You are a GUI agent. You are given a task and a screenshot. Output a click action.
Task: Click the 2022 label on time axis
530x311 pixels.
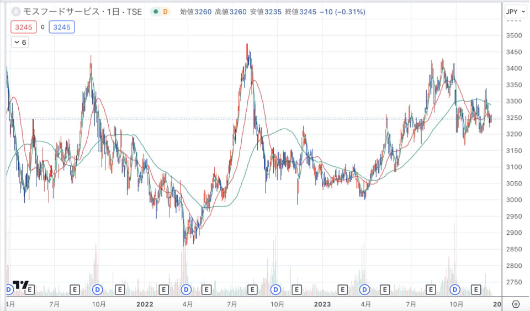point(145,304)
